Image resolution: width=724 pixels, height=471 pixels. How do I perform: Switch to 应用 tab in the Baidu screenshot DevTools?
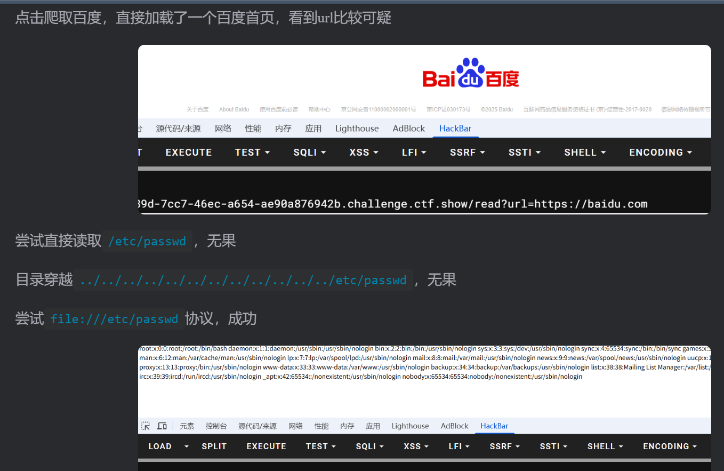point(313,129)
